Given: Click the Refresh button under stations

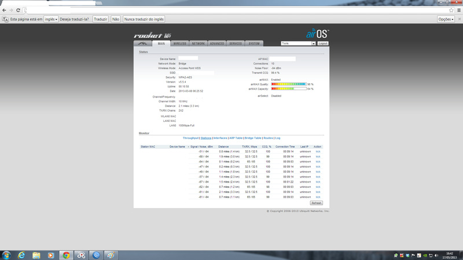Looking at the screenshot, I should [316, 203].
